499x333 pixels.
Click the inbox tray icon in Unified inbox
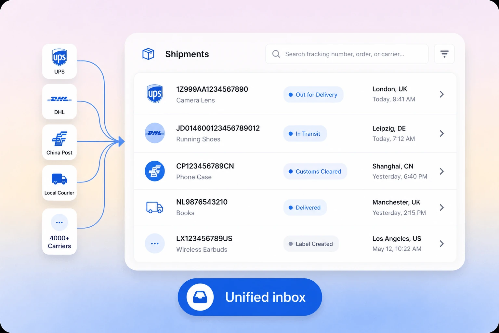point(200,297)
